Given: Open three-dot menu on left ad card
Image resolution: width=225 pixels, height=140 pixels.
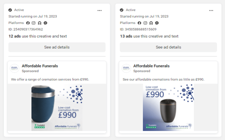Looking at the screenshot, I should click(99, 10).
